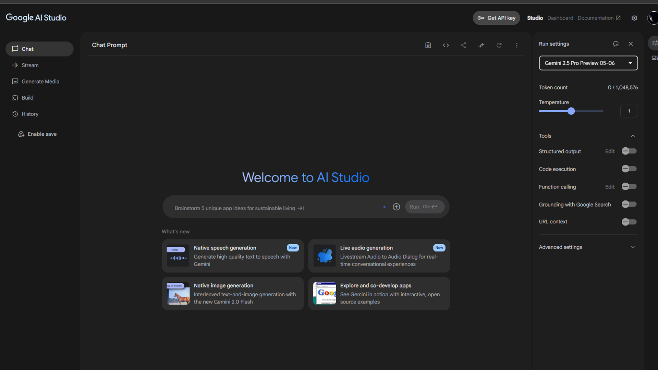The width and height of the screenshot is (658, 370).
Task: Click the reset run settings icon
Action: (x=616, y=44)
